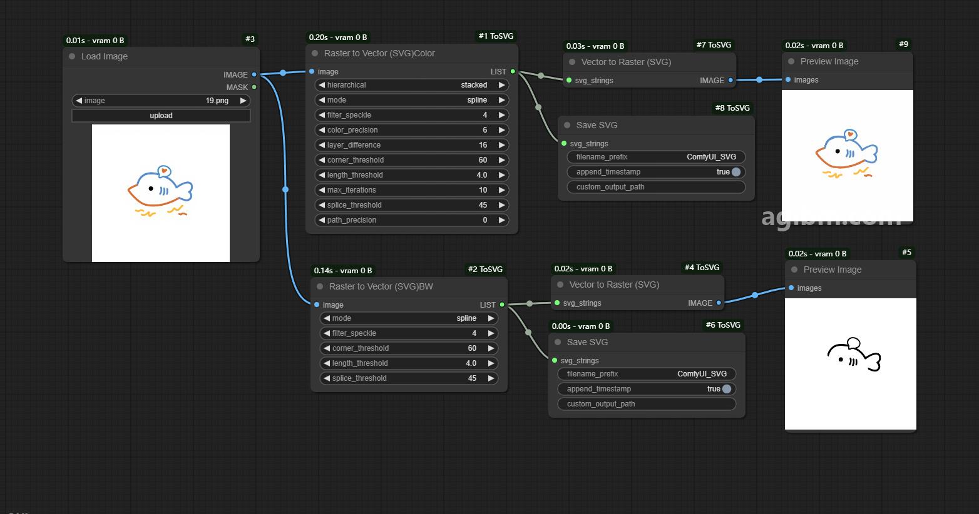
Task: Click the black-and-white fish preview thumbnail
Action: click(x=851, y=364)
